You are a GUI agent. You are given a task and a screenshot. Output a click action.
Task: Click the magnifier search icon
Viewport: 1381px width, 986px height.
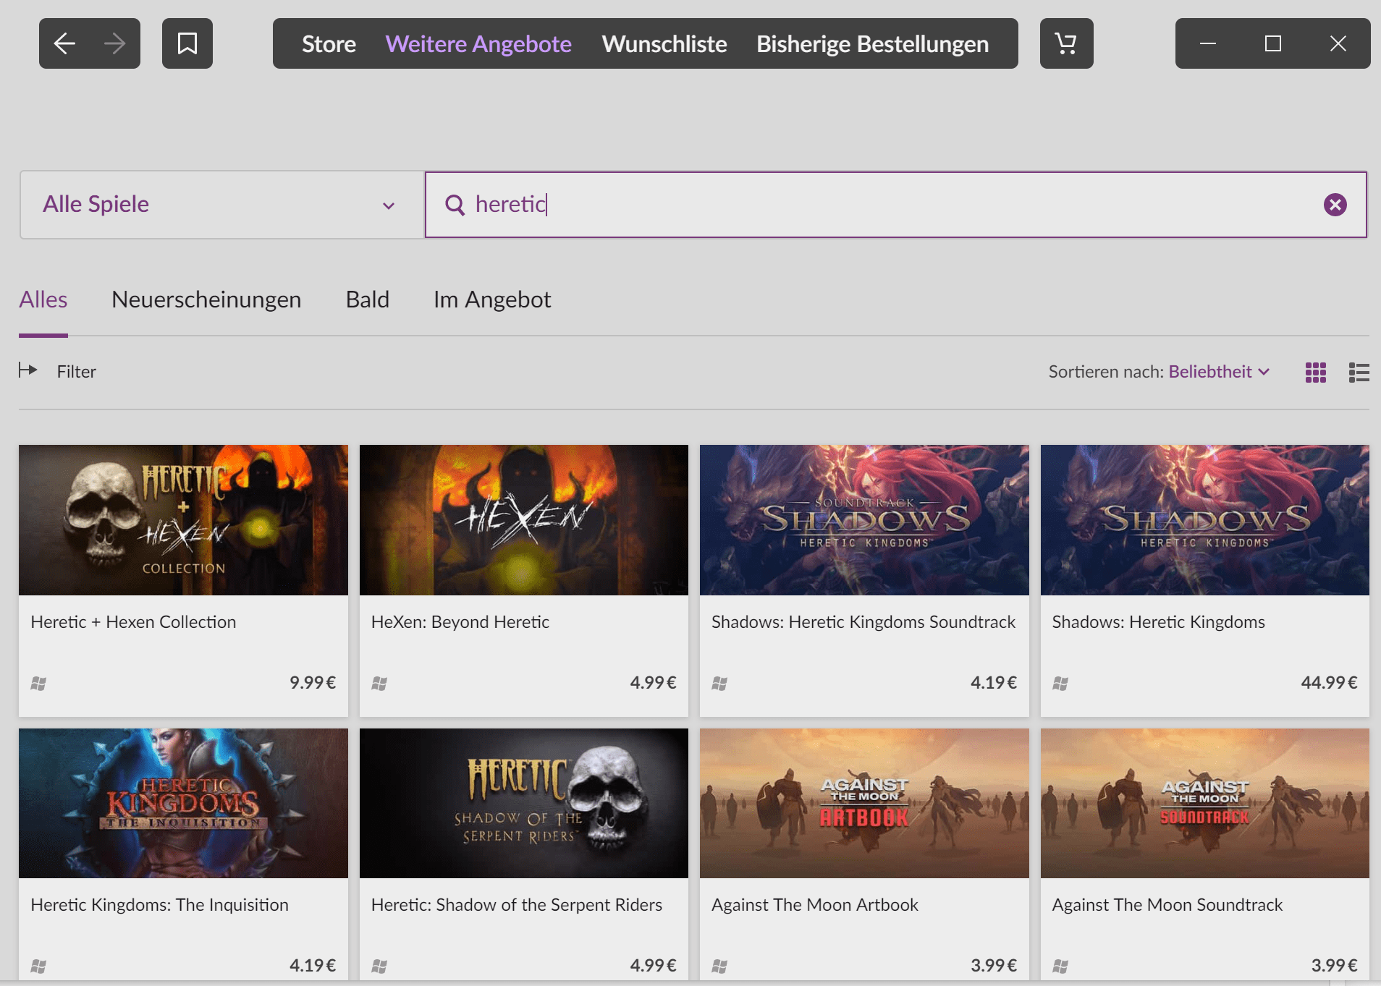click(455, 205)
